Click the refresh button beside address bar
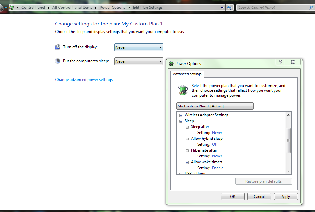Image resolution: width=315 pixels, height=212 pixels. (x=230, y=8)
